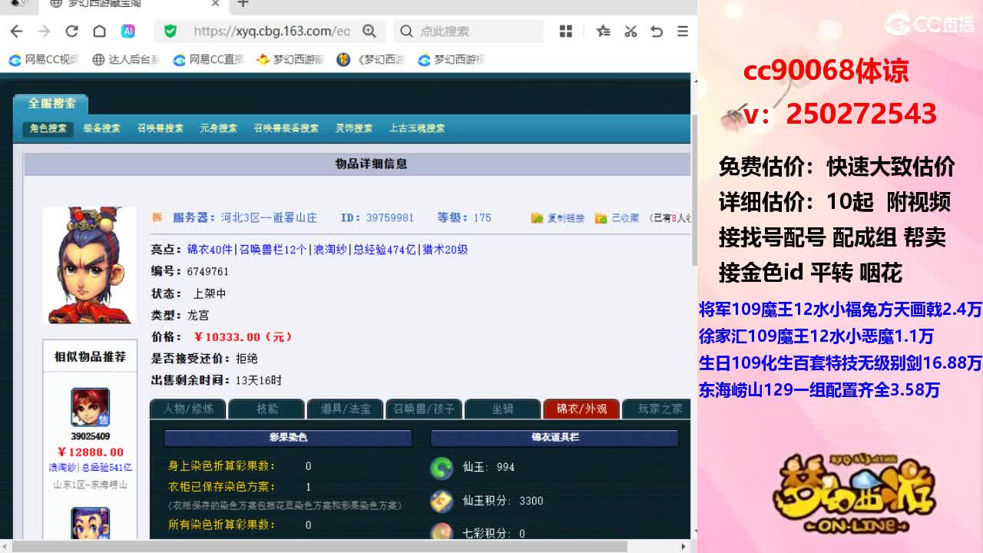Select 装备搜索 in search navigation
The height and width of the screenshot is (553, 983).
[x=102, y=128]
